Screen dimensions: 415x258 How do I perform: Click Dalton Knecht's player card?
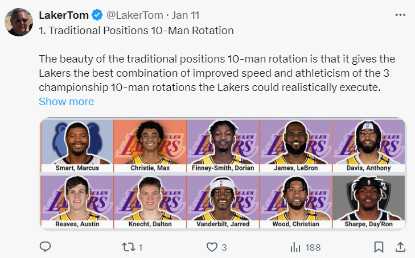click(x=150, y=202)
